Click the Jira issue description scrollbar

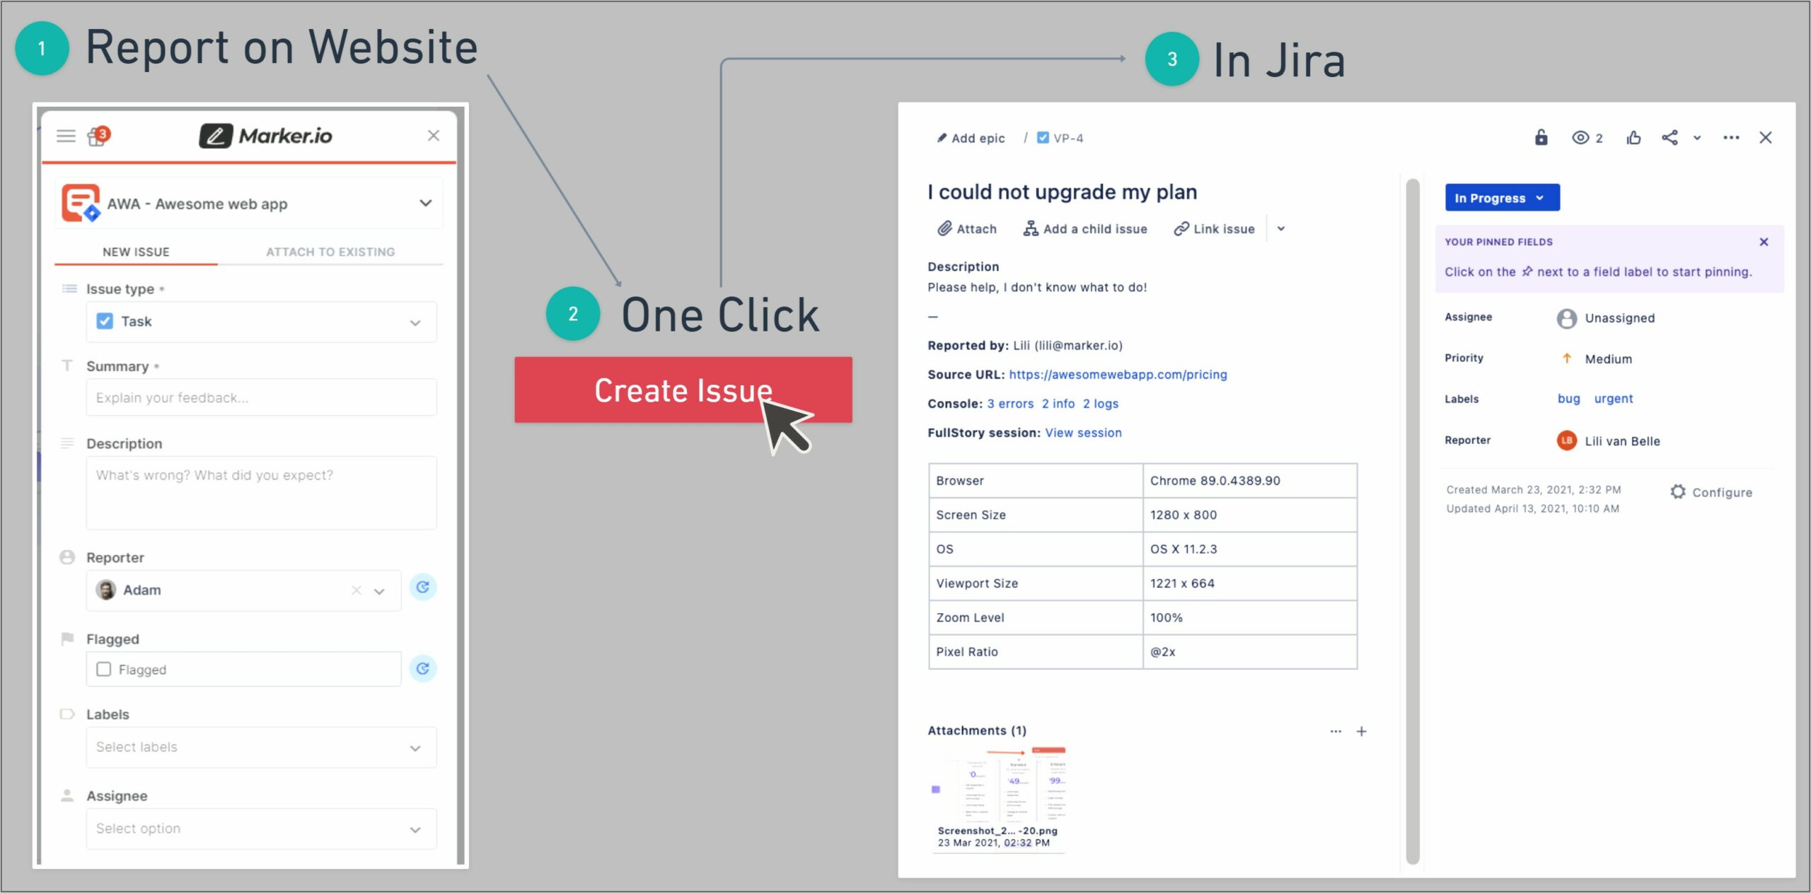point(1413,520)
